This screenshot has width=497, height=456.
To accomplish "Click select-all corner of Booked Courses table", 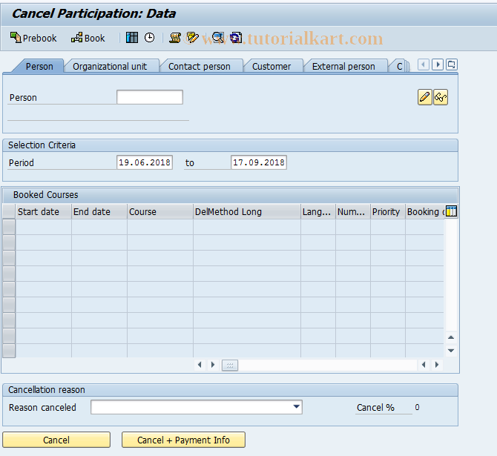I will [x=9, y=211].
